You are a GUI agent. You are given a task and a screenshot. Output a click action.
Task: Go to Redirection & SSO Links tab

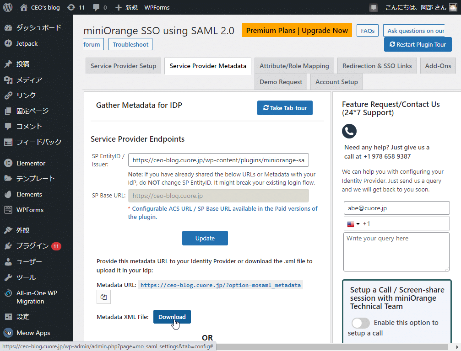(377, 66)
